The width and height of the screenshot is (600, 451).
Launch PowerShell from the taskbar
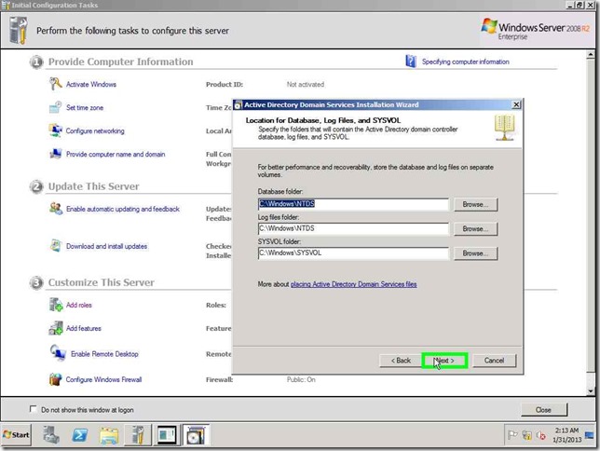tap(80, 435)
